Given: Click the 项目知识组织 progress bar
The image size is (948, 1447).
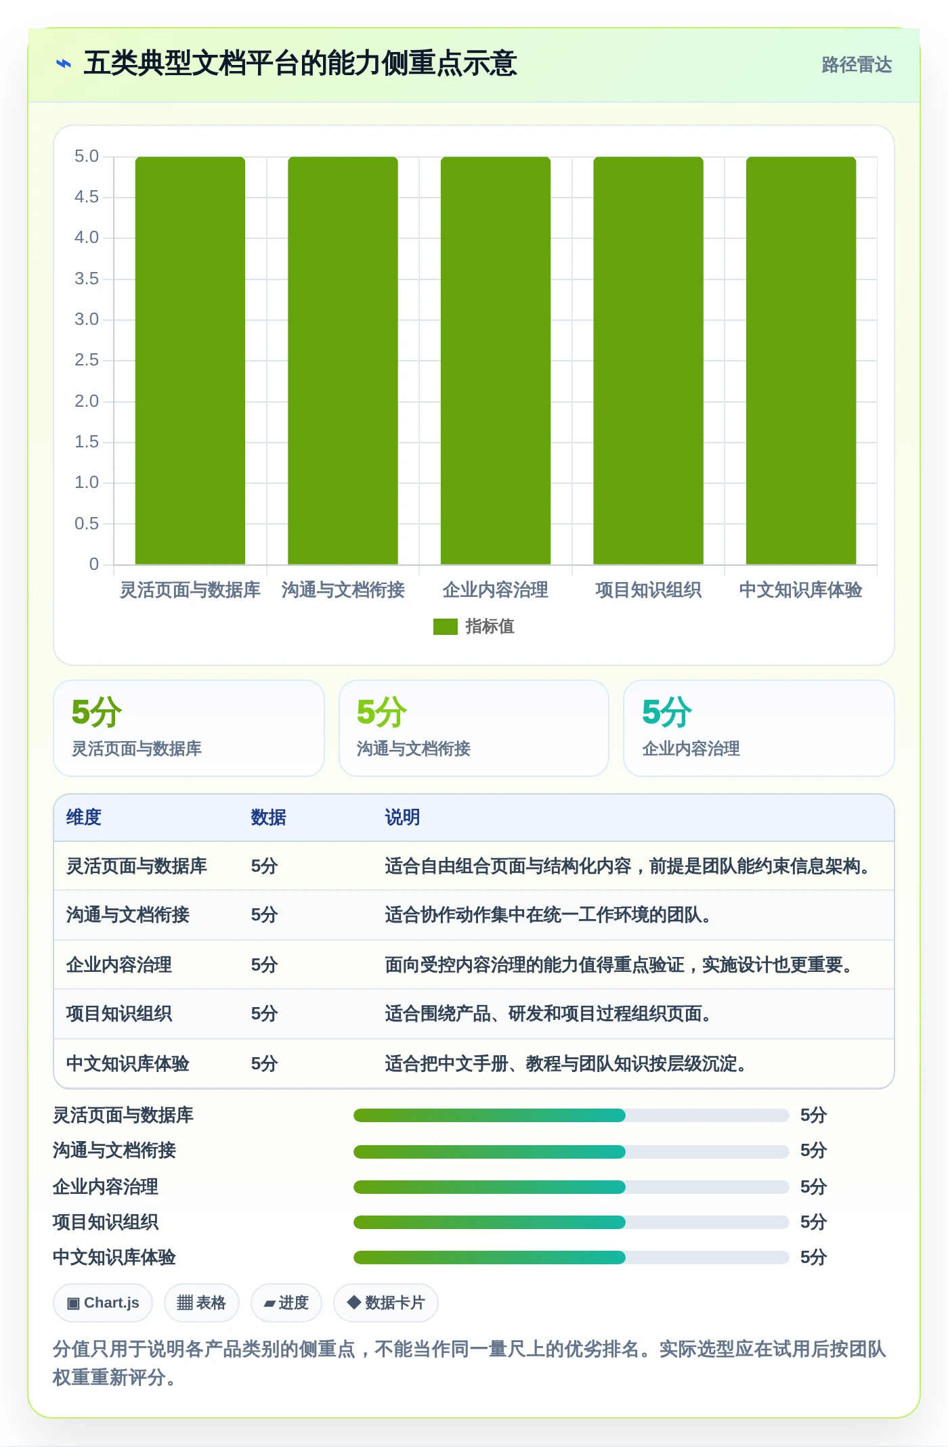Looking at the screenshot, I should coord(571,1222).
